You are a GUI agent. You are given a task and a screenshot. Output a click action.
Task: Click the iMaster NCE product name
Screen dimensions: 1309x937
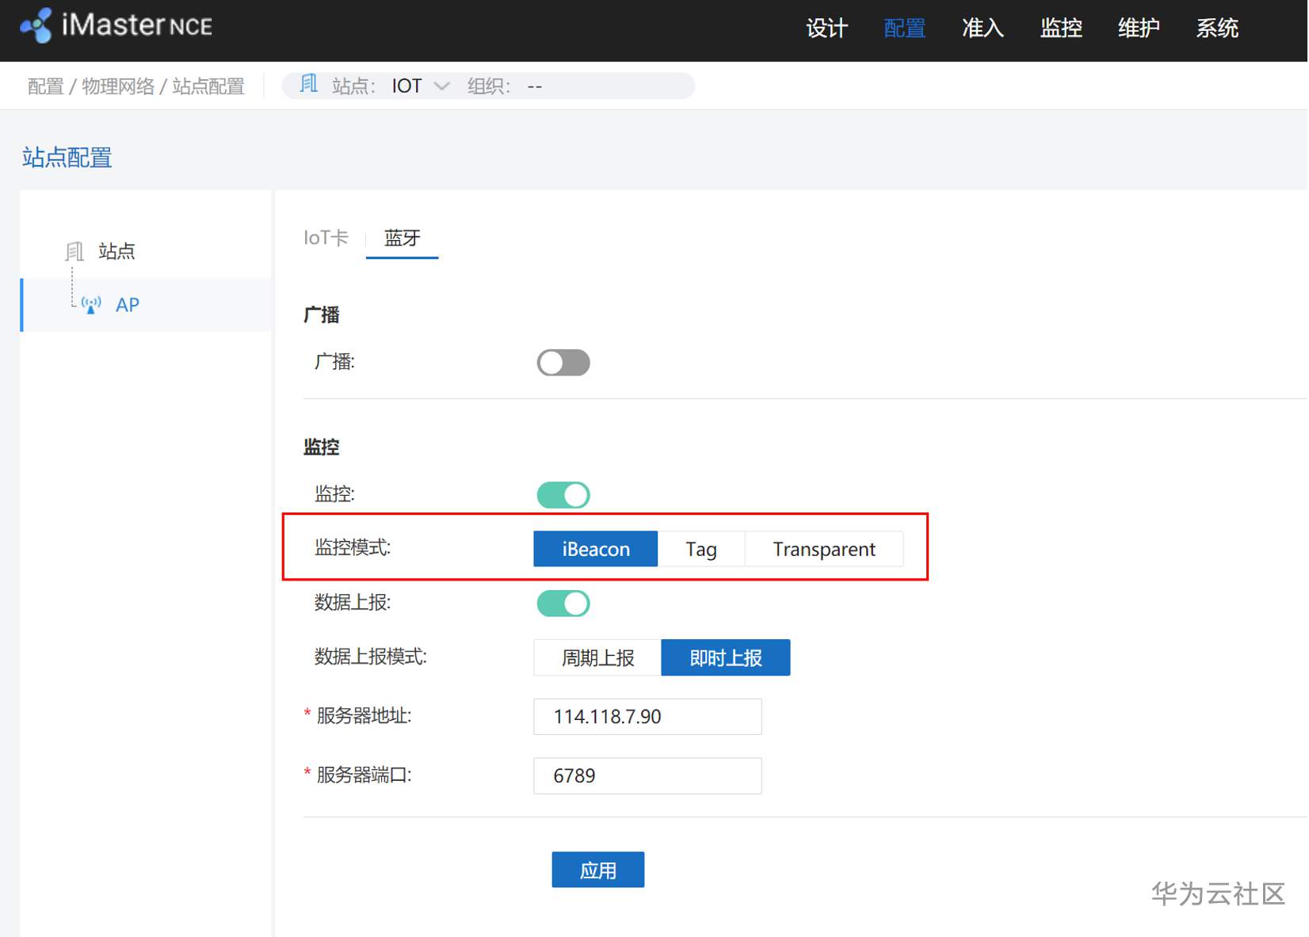coord(137,25)
